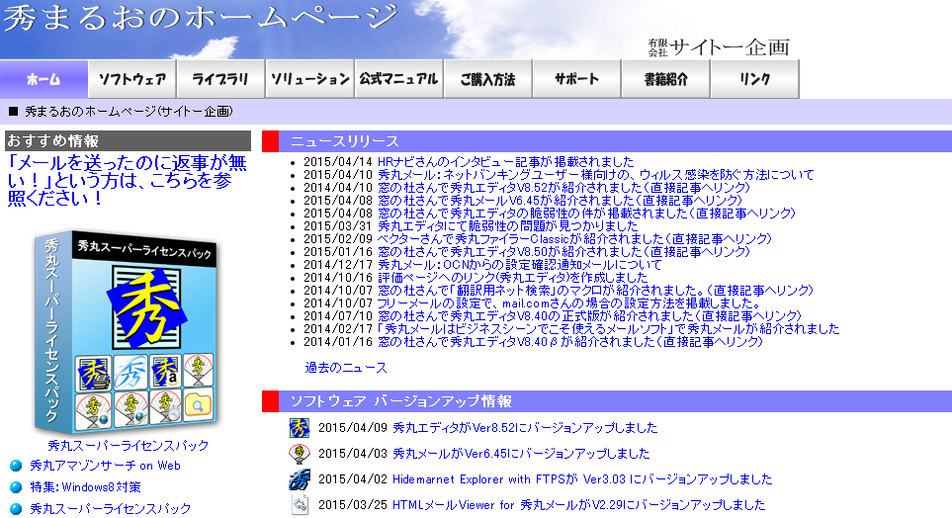Click the ニュースリリース section heading
The height and width of the screenshot is (518, 952).
[344, 141]
